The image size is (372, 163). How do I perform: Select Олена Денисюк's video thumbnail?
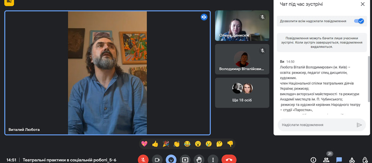(242, 25)
